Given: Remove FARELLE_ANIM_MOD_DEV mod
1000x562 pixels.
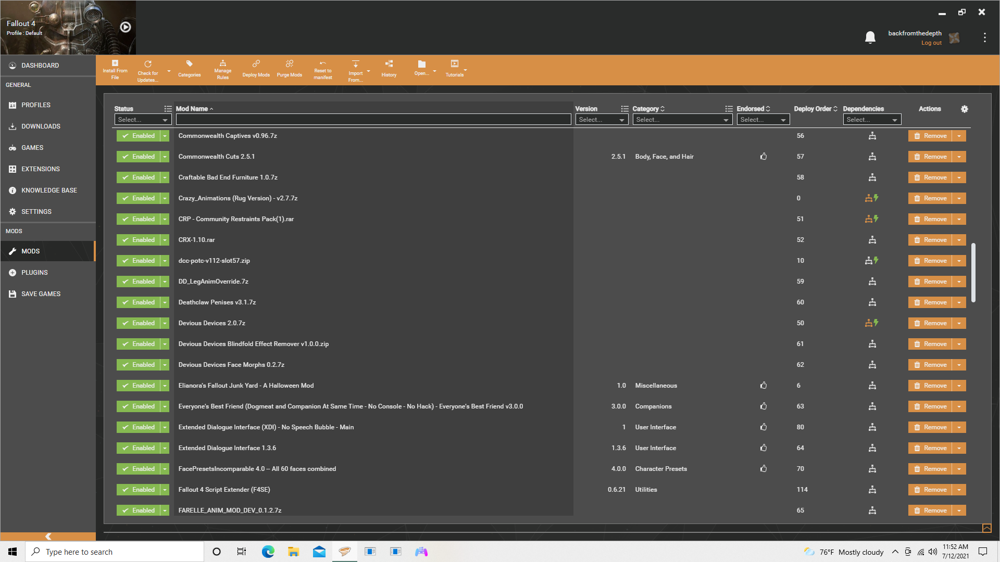Looking at the screenshot, I should 930,510.
